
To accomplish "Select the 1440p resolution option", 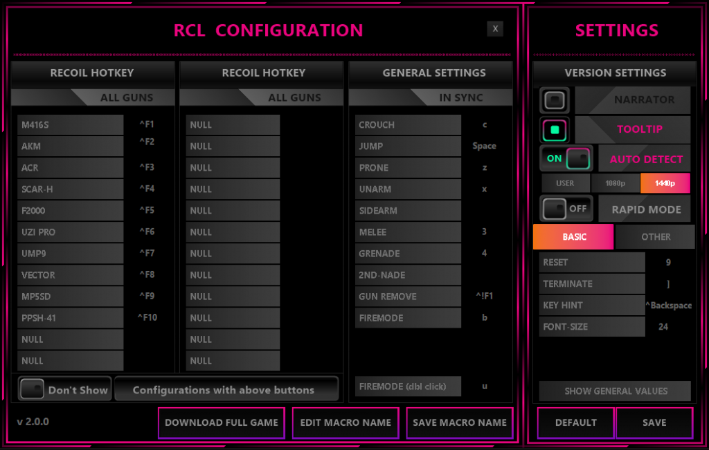I will pyautogui.click(x=665, y=183).
